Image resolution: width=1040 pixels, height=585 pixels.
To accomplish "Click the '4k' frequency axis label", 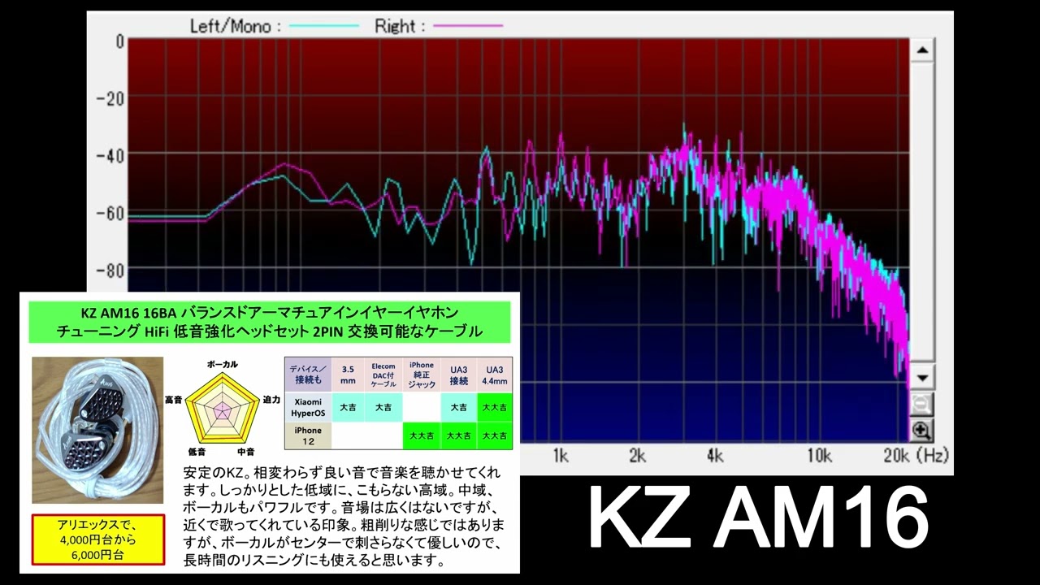I will [x=715, y=455].
